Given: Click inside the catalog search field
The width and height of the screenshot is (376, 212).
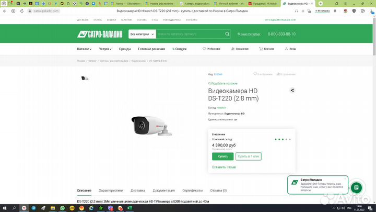Looking at the screenshot, I should click(190, 34).
